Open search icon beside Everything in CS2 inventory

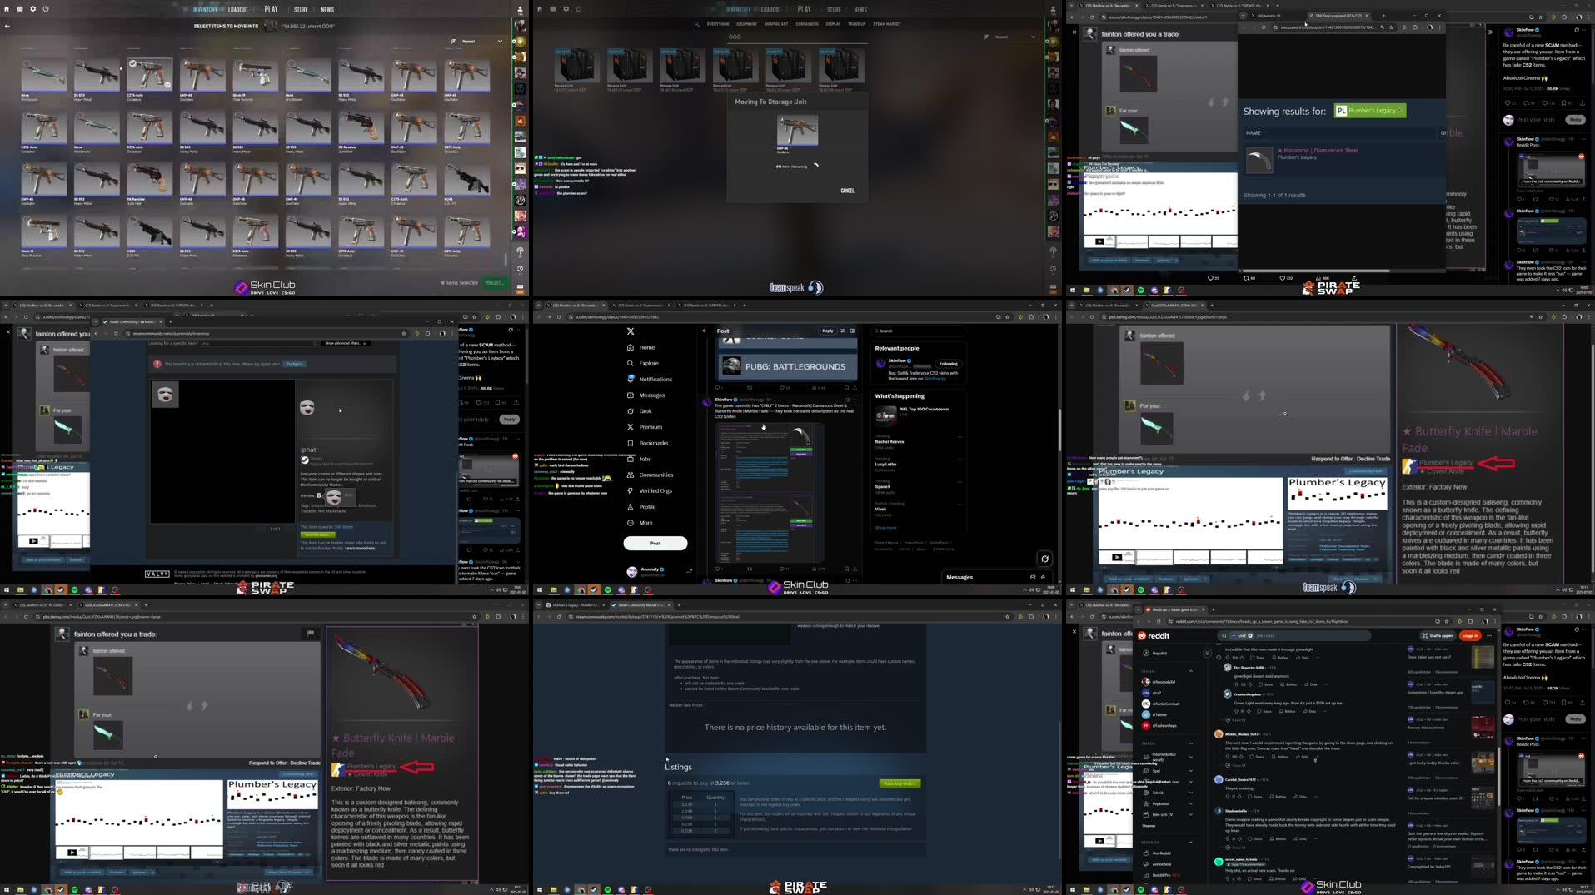point(696,24)
